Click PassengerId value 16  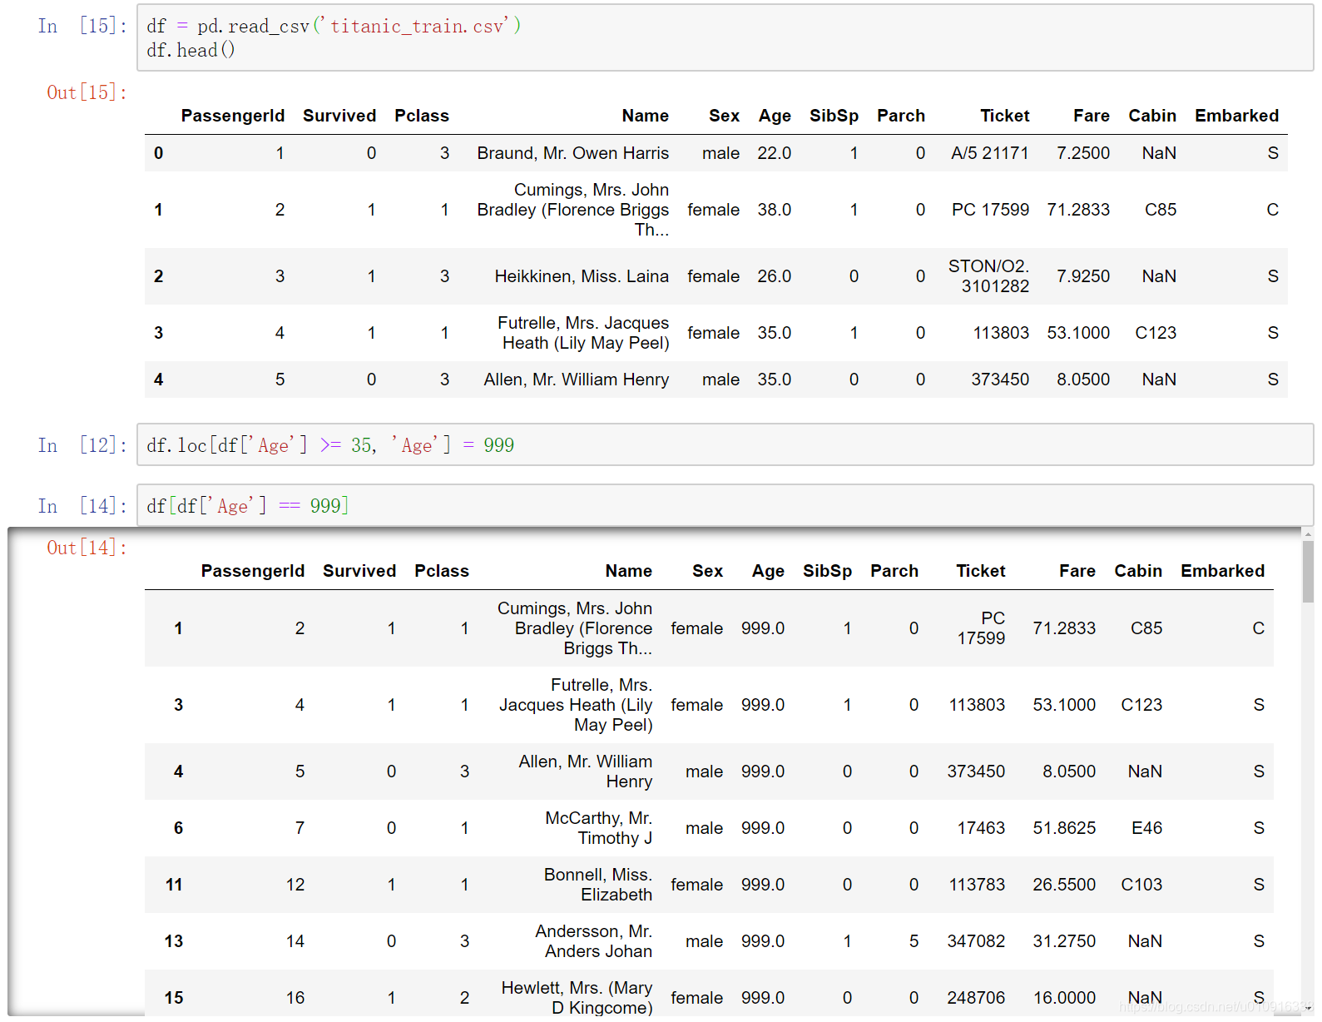[x=295, y=998]
